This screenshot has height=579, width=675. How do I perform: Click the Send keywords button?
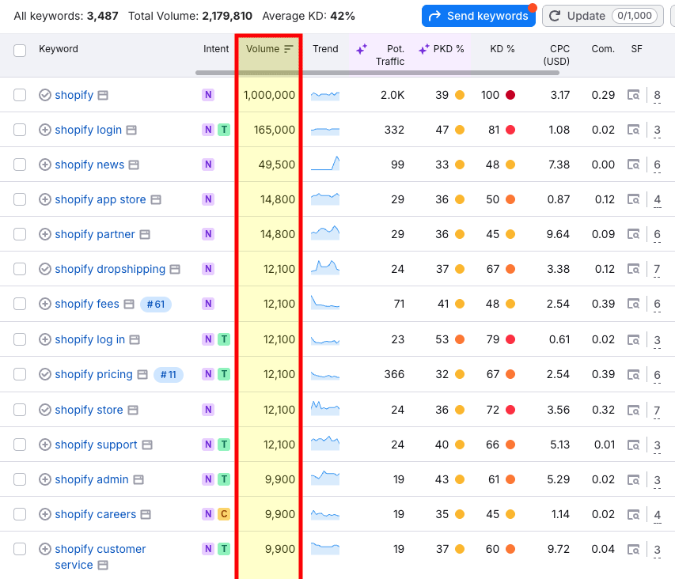(x=478, y=15)
